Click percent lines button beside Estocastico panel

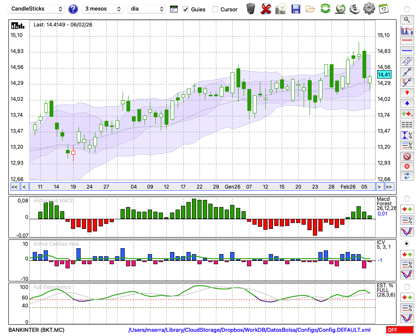[x=407, y=308]
